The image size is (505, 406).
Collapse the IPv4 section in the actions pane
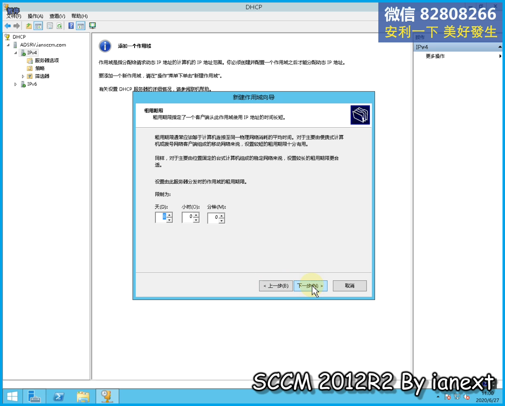click(500, 47)
